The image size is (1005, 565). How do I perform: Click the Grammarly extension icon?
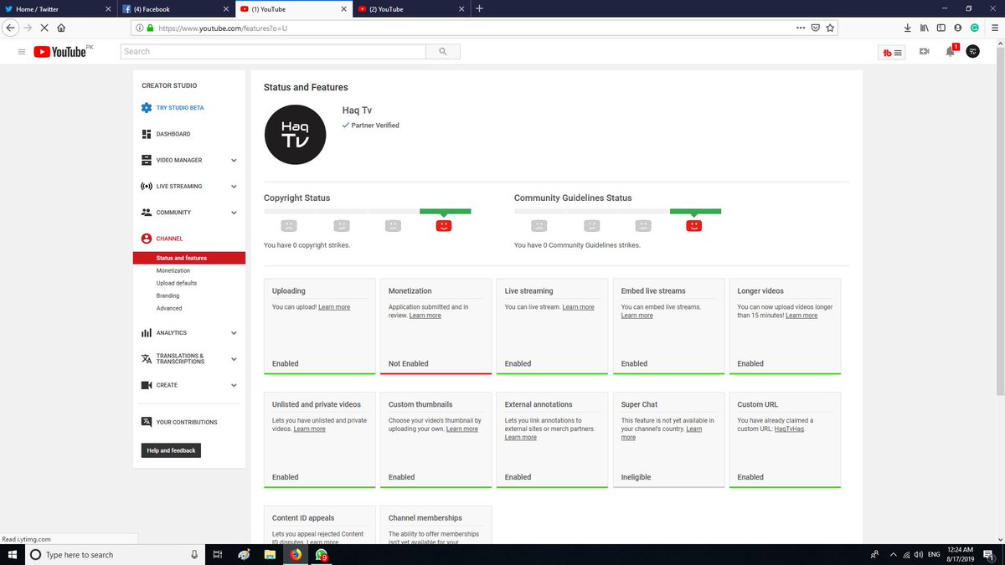point(974,28)
